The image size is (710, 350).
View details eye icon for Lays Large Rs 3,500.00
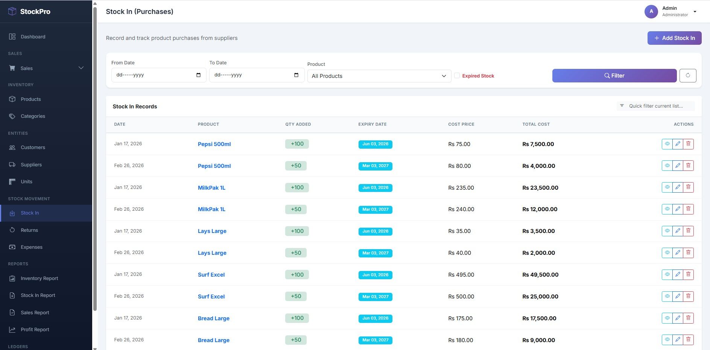pos(667,231)
